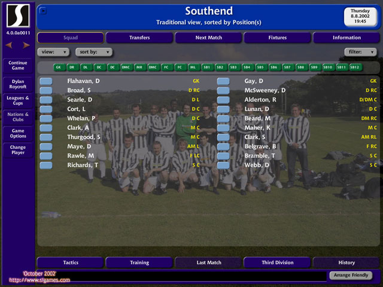Go forward with the right arrow
This screenshot has height=287, width=383.
(x=26, y=45)
